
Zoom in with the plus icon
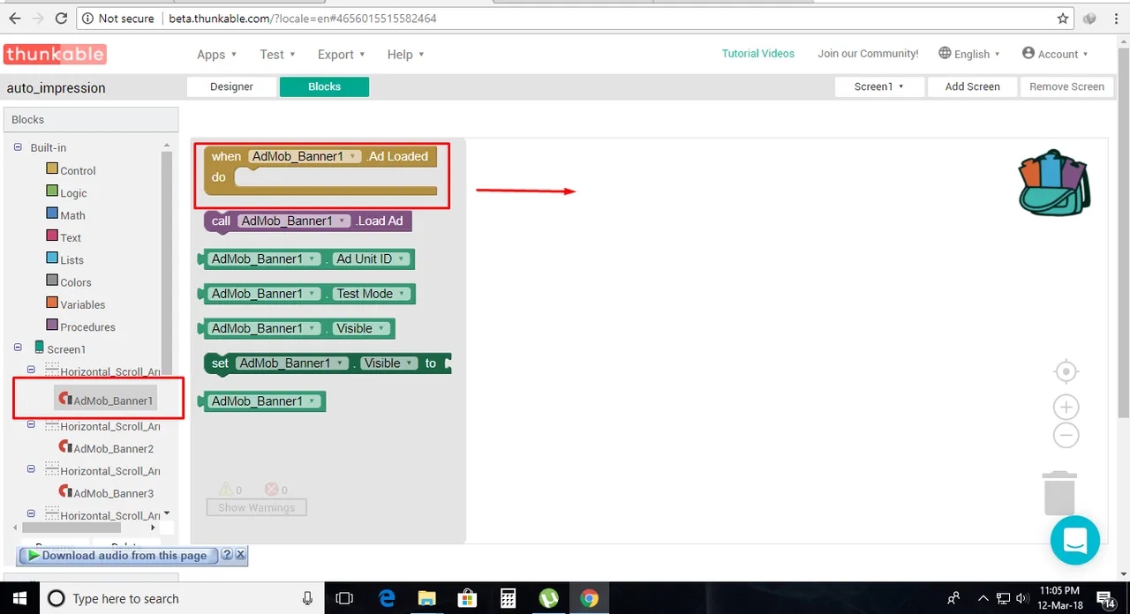1066,407
